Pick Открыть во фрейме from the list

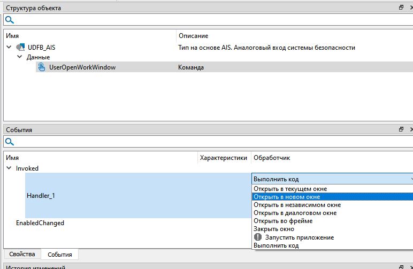283,221
